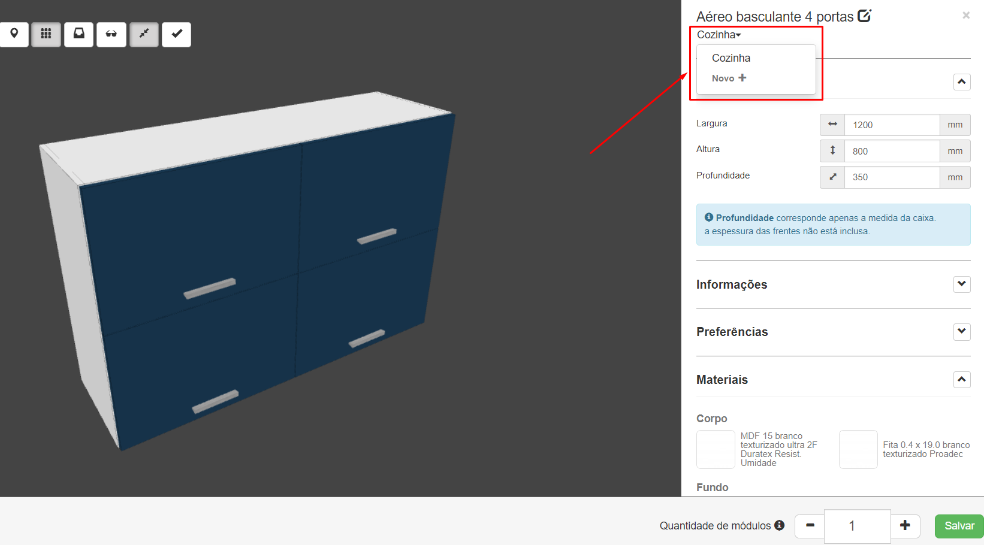Image resolution: width=984 pixels, height=545 pixels.
Task: Select Cozinha option in the dropdown list
Action: pos(731,58)
